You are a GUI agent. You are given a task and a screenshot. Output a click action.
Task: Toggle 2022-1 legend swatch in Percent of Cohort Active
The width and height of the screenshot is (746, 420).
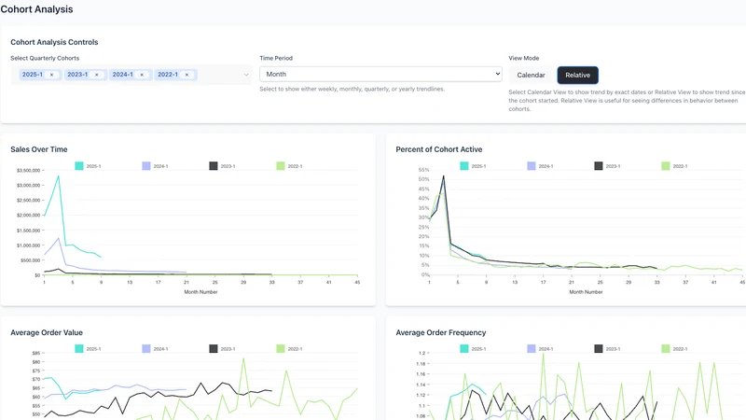666,166
